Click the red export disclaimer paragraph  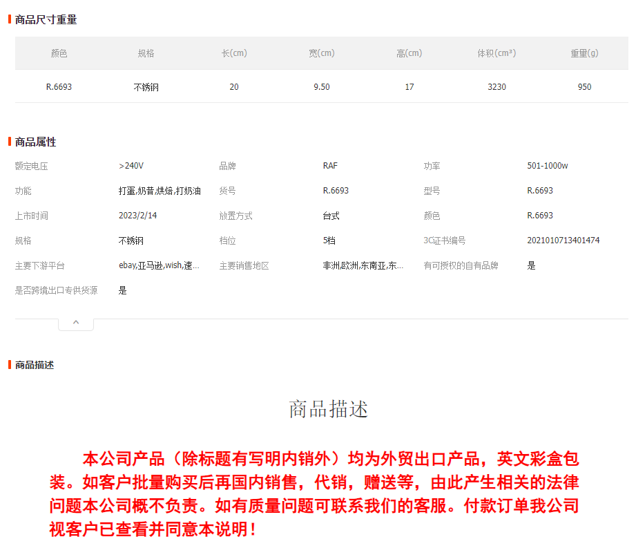314,494
